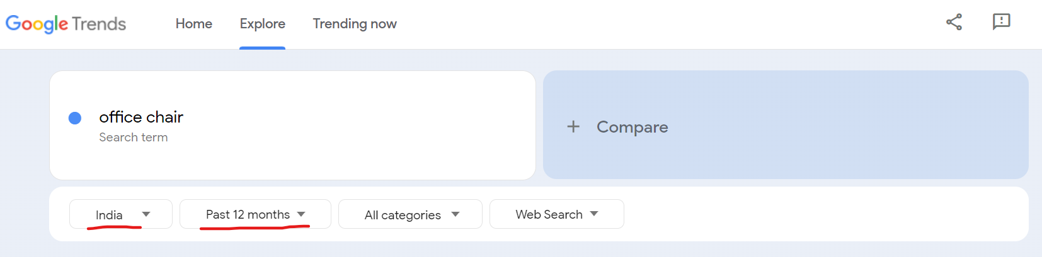Click the plus icon beside Compare
The height and width of the screenshot is (257, 1042).
click(573, 126)
